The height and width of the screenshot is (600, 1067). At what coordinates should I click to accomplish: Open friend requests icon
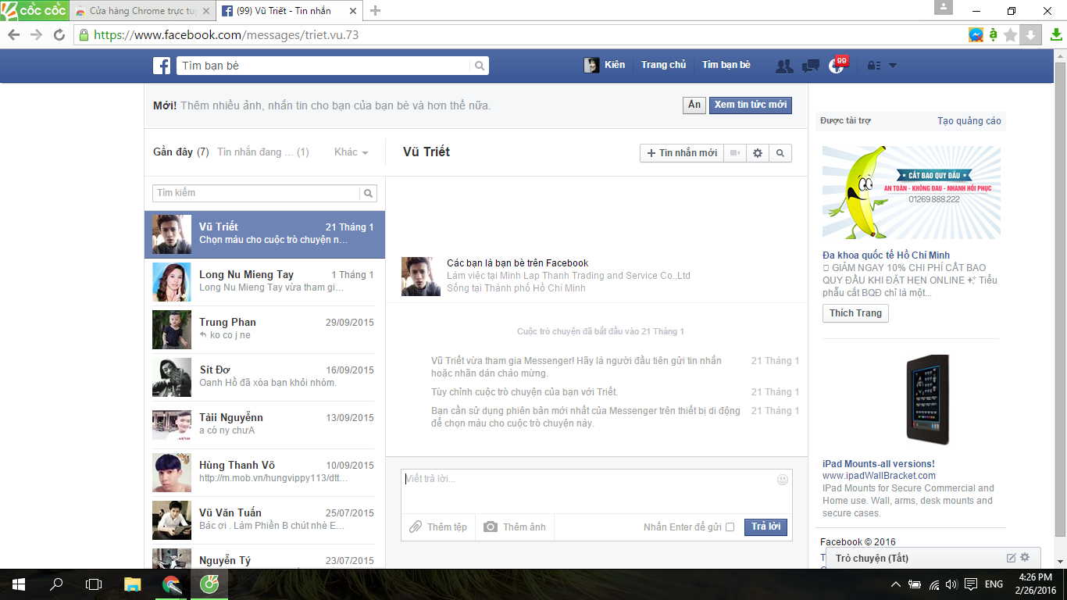point(784,66)
